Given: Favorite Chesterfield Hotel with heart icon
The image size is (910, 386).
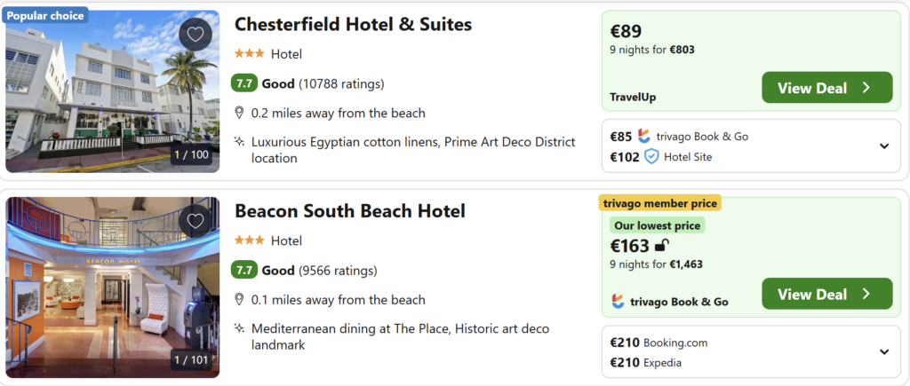Looking at the screenshot, I should [x=196, y=35].
